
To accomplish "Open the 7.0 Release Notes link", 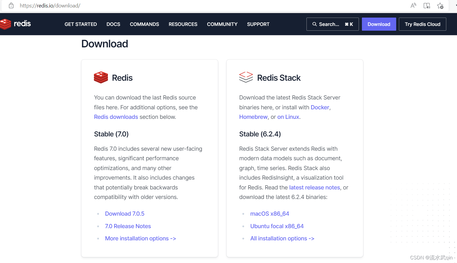I will [x=128, y=226].
